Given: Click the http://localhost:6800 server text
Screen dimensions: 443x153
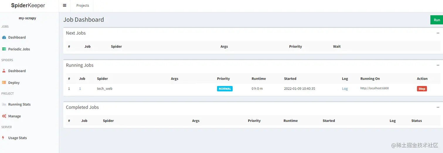Looking at the screenshot, I should pyautogui.click(x=374, y=88).
